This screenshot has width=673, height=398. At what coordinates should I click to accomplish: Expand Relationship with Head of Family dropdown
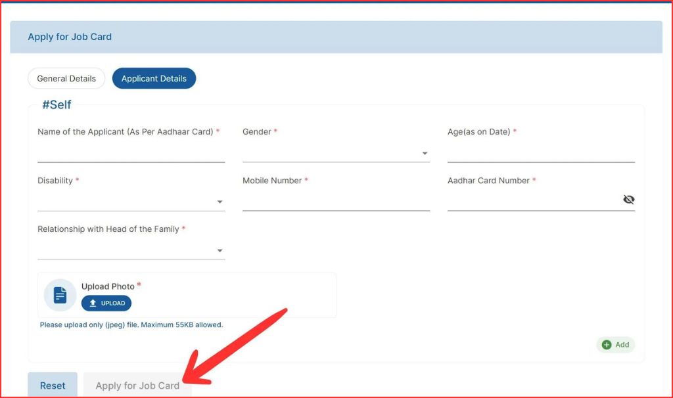(x=131, y=250)
